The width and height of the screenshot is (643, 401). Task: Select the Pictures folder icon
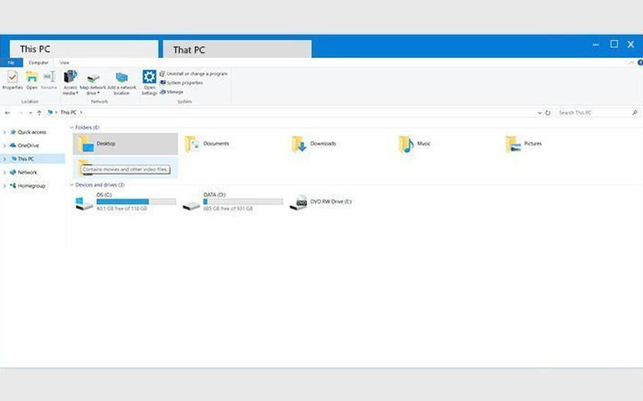(x=513, y=144)
